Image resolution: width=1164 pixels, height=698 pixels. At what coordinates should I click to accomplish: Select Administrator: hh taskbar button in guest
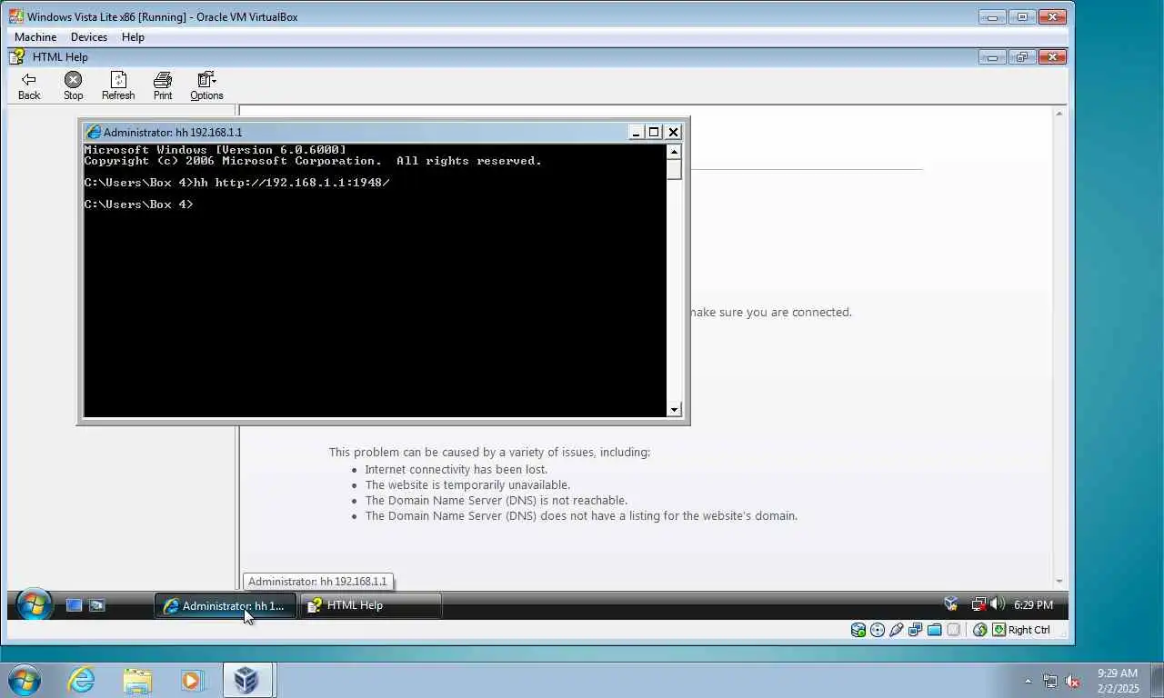point(226,605)
